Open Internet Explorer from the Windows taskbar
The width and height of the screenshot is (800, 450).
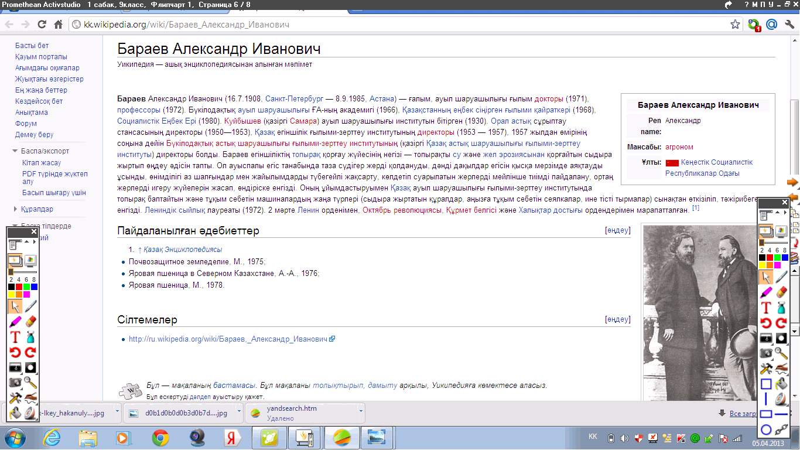52,438
